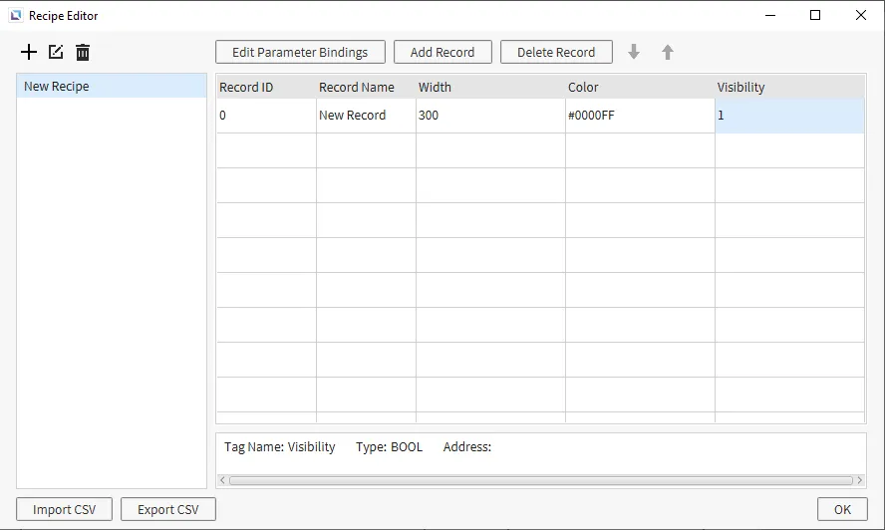This screenshot has width=885, height=530.
Task: Click the Visibility cell value 1
Action: (x=788, y=116)
